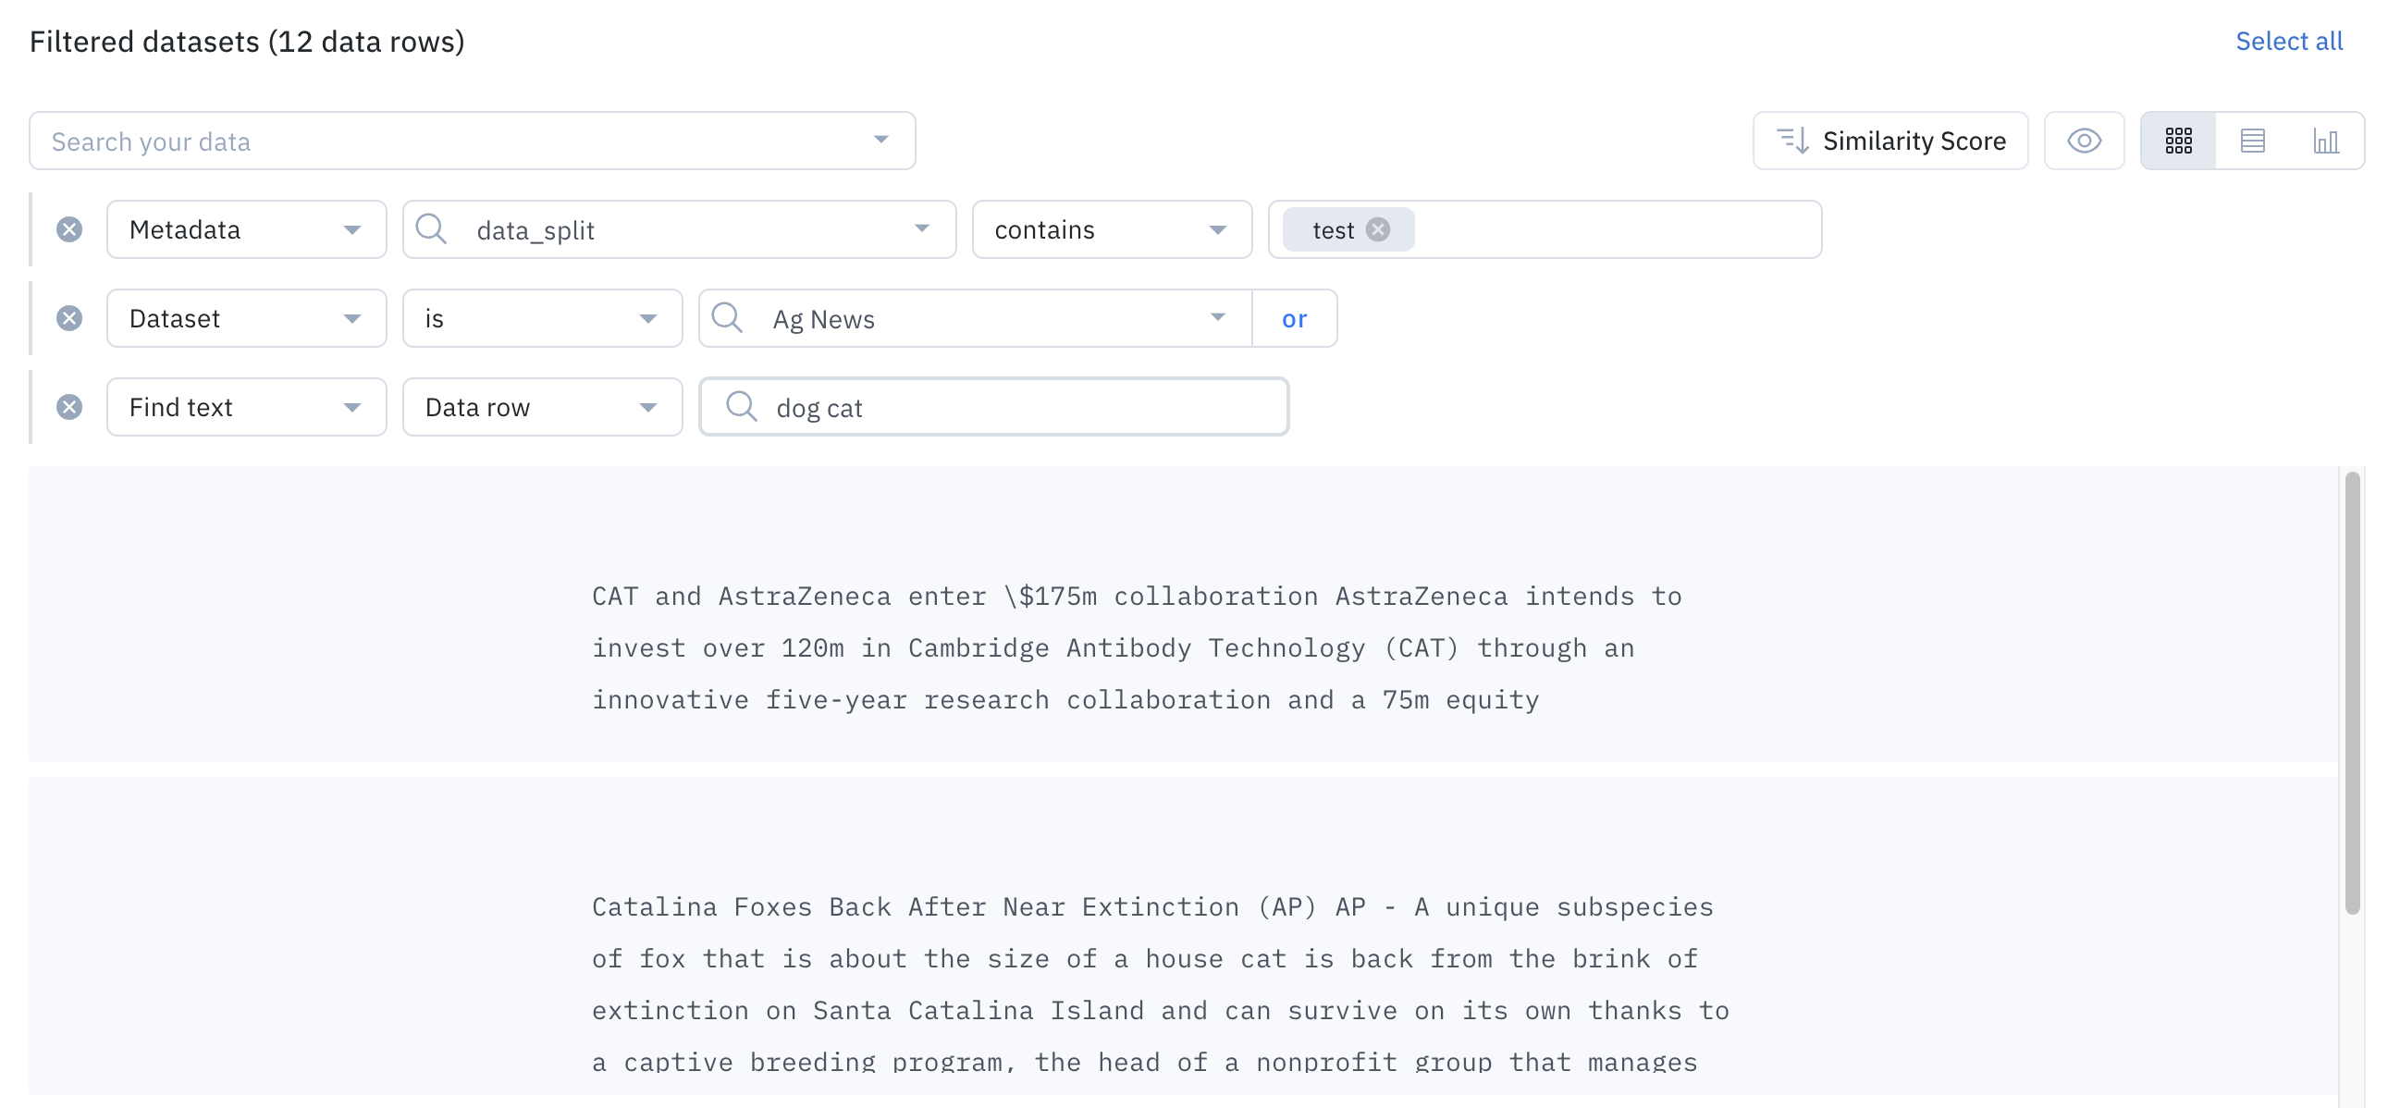2388x1108 pixels.
Task: Click the 'dog cat' text input
Action: click(x=993, y=407)
